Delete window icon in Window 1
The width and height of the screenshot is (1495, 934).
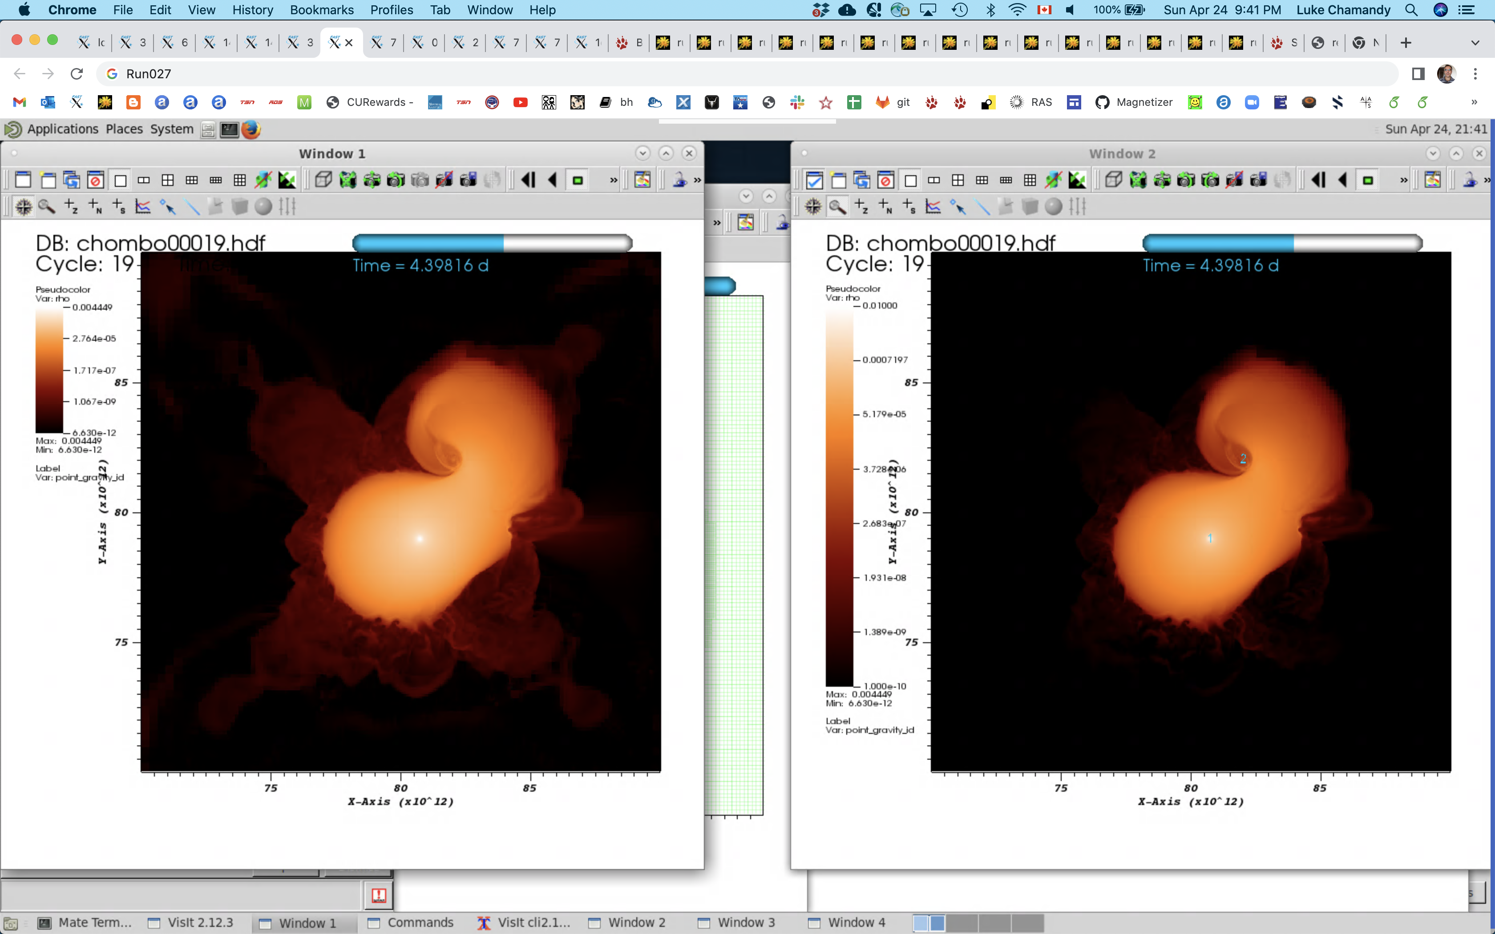(96, 180)
